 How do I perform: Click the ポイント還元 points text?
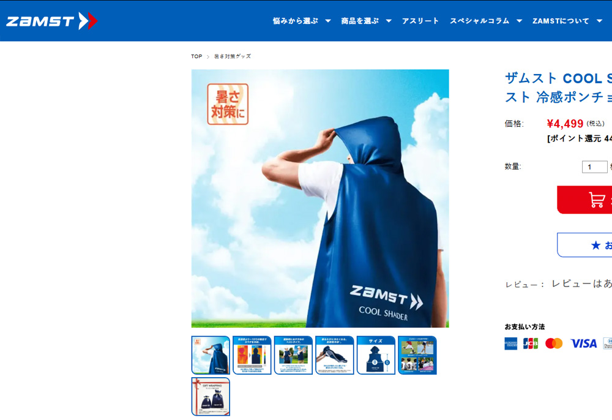point(580,138)
